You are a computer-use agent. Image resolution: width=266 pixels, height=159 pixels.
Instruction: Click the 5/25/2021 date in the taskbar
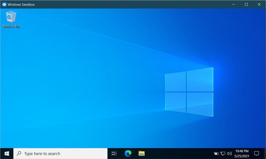242,156
